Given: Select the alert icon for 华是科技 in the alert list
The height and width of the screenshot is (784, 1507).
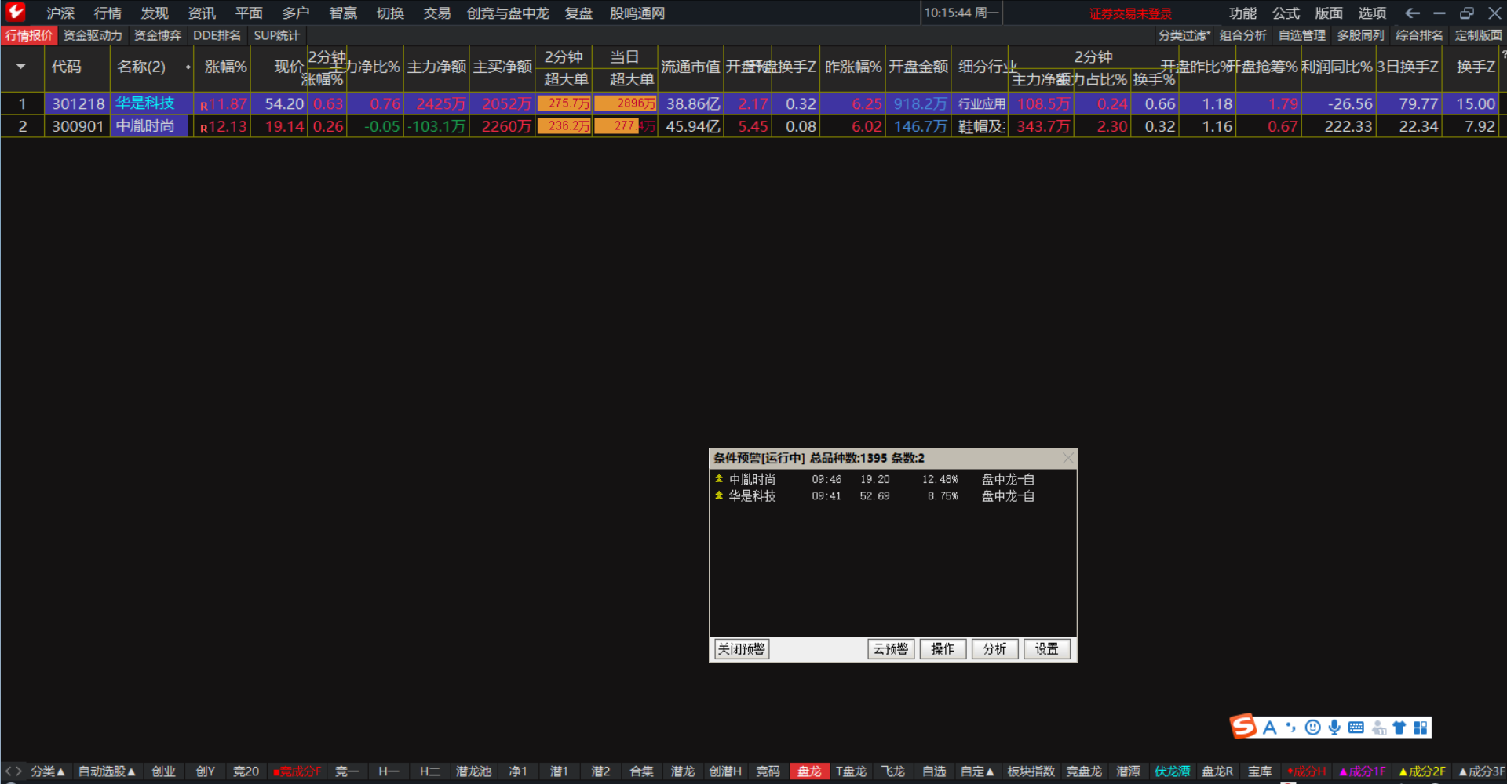Looking at the screenshot, I should [719, 495].
